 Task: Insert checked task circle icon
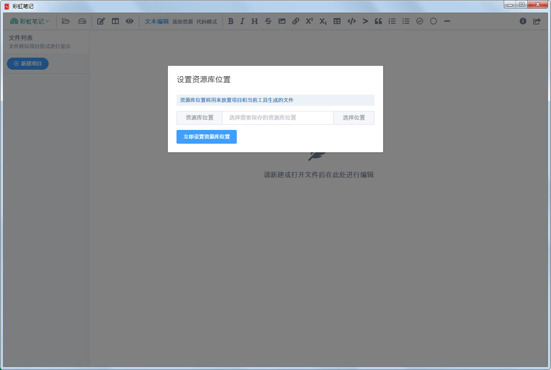pyautogui.click(x=420, y=21)
